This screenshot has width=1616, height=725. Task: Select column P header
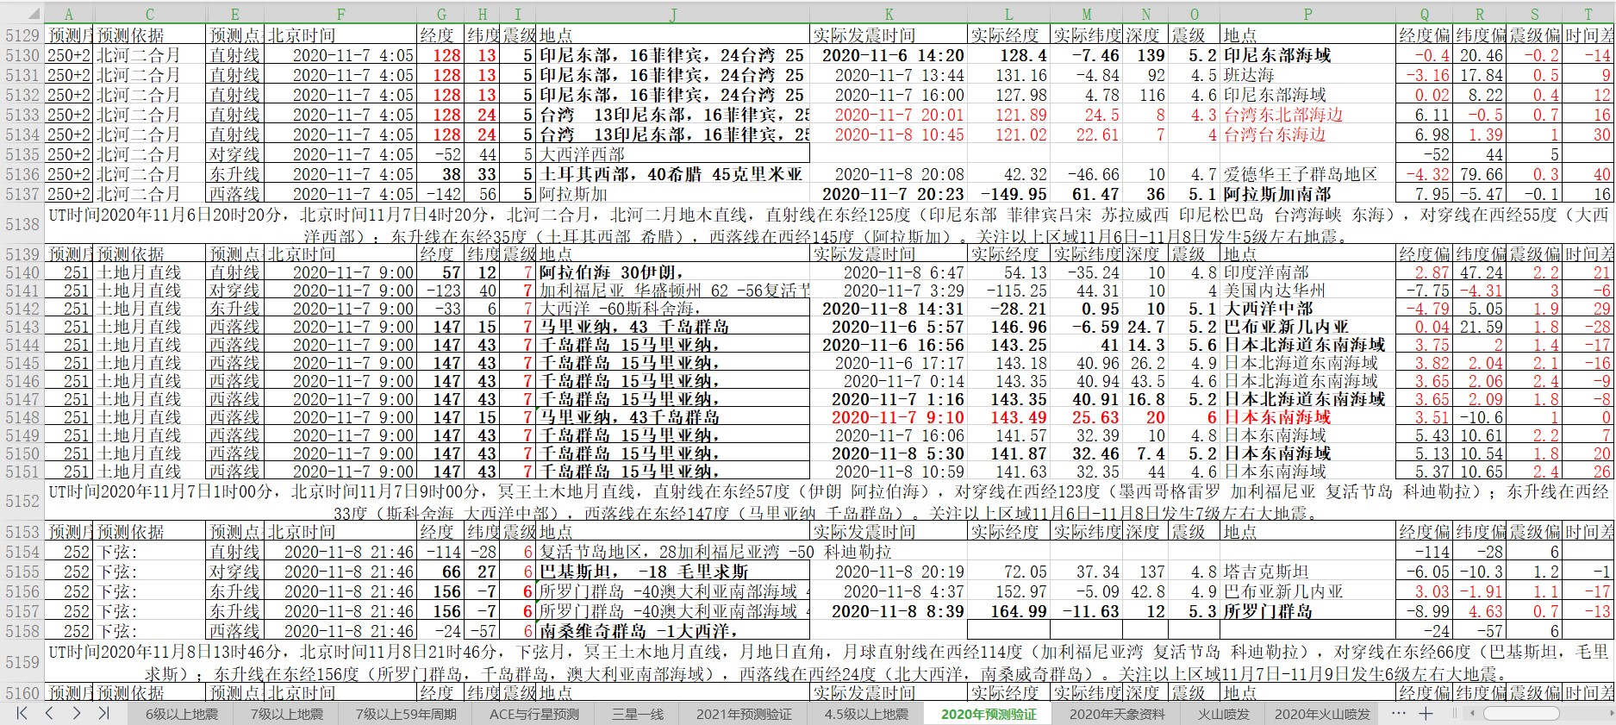(1307, 15)
